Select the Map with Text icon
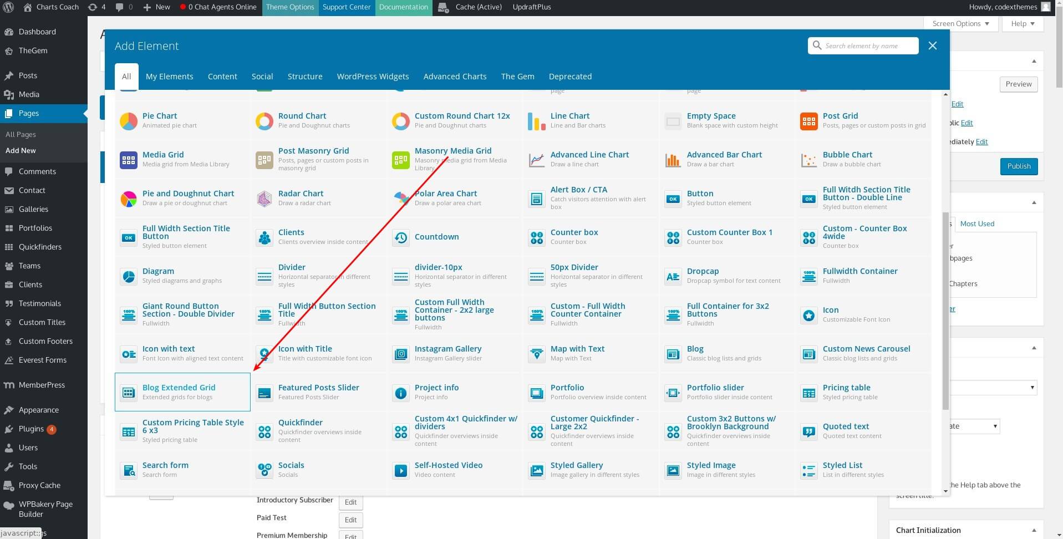 click(537, 354)
